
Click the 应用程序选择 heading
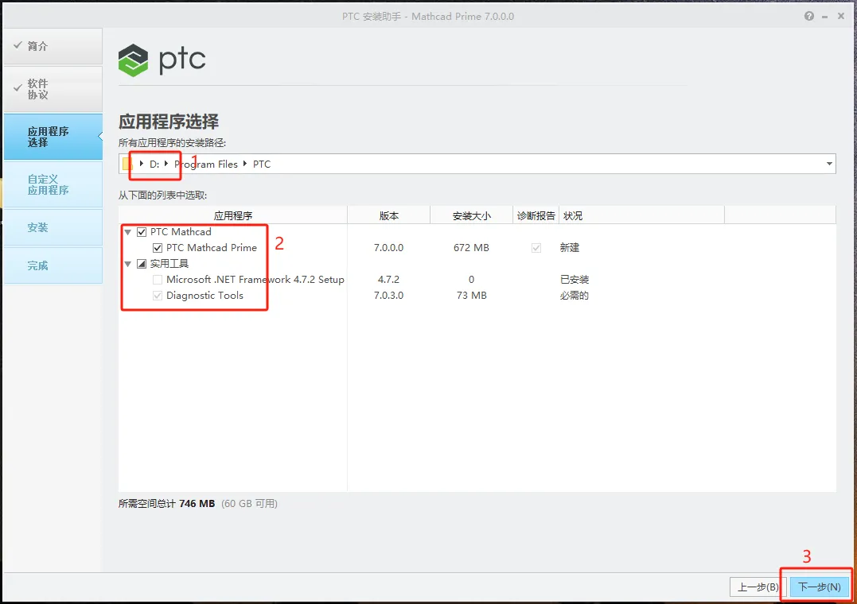click(x=169, y=122)
